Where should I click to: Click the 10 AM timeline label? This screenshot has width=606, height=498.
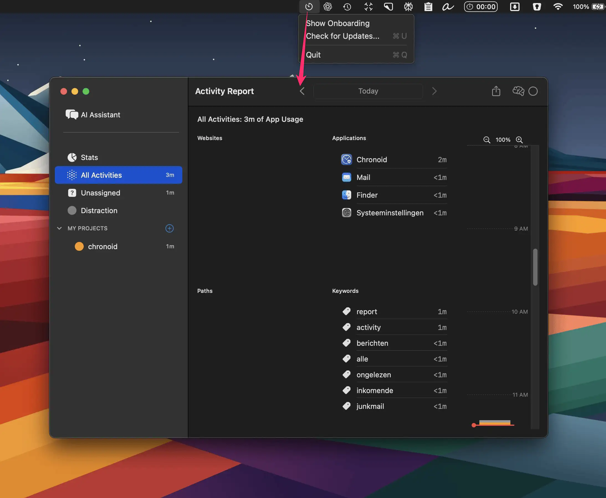tap(519, 311)
